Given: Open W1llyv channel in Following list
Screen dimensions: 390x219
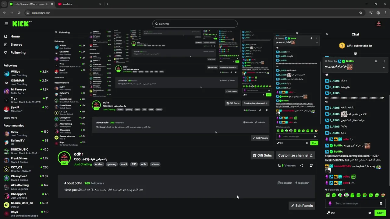Looking at the screenshot, I should coord(26,73).
